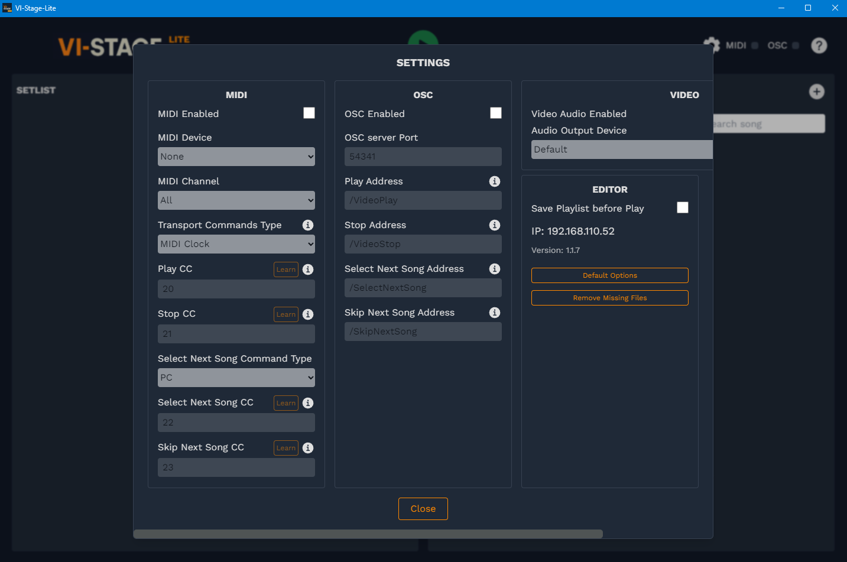Check Save Playlist before Play
The height and width of the screenshot is (562, 847).
[683, 207]
